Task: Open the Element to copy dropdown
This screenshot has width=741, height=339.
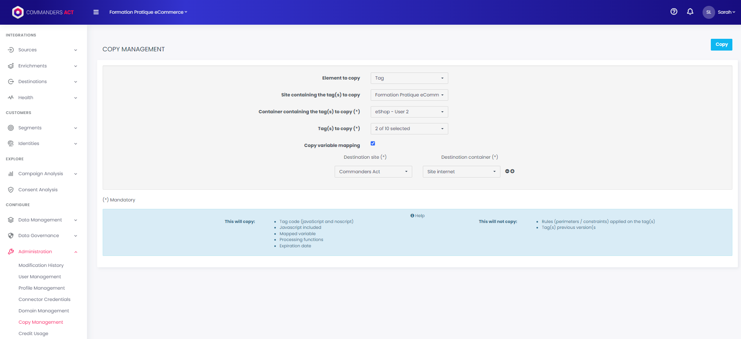Action: pyautogui.click(x=409, y=78)
